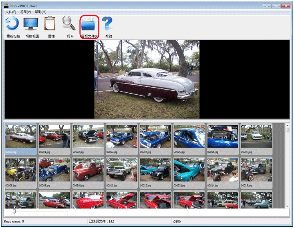Click the 切换视图 (Switch View) monitor icon
294x228 pixels.
click(x=31, y=24)
